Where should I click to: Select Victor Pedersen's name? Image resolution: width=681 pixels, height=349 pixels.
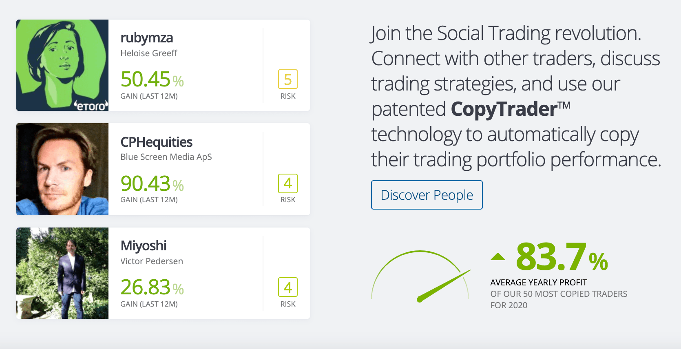pos(151,261)
